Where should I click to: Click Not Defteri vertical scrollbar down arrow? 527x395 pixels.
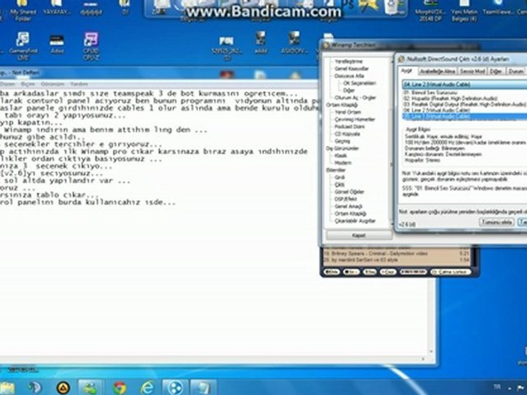tap(431, 352)
